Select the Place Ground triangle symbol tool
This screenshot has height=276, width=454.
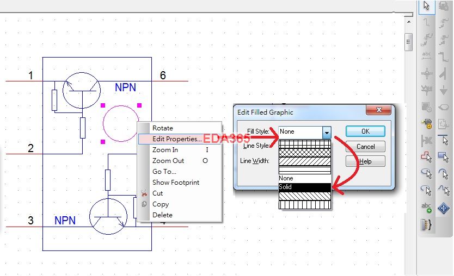point(443,90)
